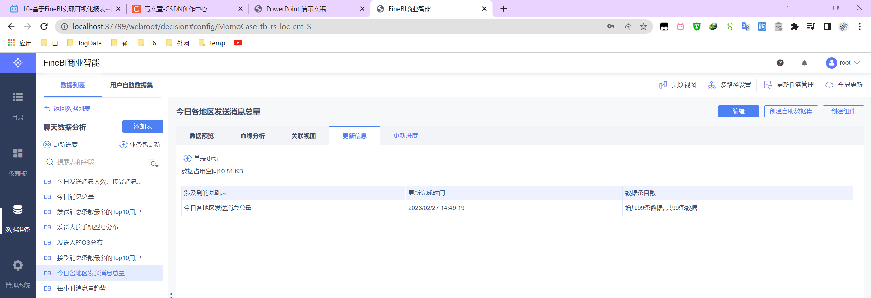This screenshot has width=871, height=298.
Task: Click the 创建自助数据集 button
Action: (791, 111)
